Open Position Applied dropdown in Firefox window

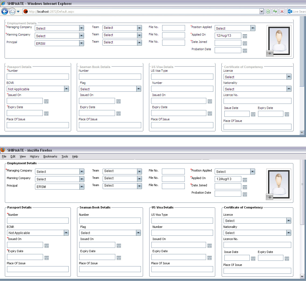coord(252,172)
